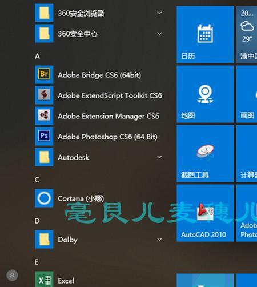Open the 地图 maps tile
This screenshot has height=287, width=257.
click(205, 94)
